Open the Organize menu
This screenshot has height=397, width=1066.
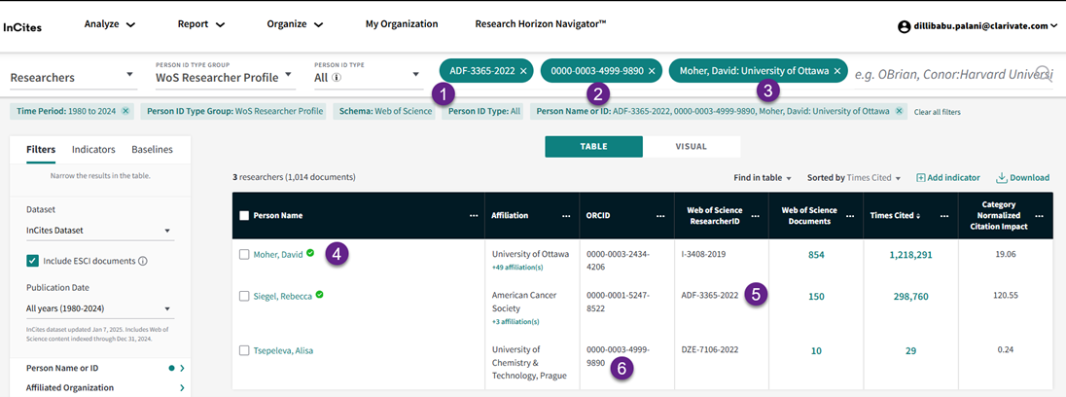tap(295, 24)
